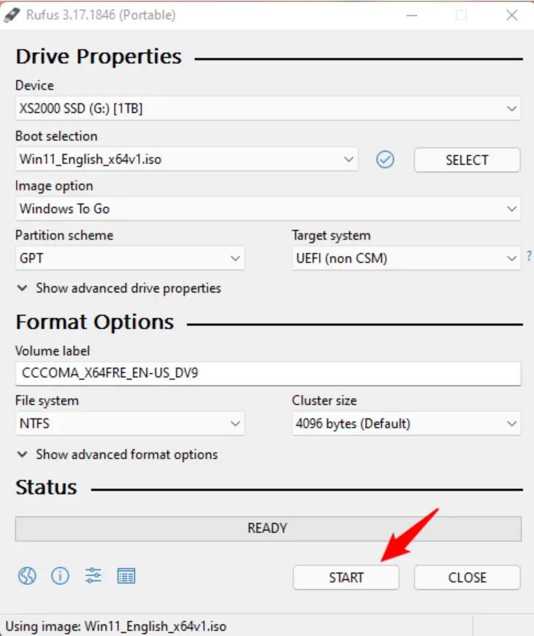Click the 'Format Options' heading
This screenshot has height=636, width=534.
[x=95, y=322]
